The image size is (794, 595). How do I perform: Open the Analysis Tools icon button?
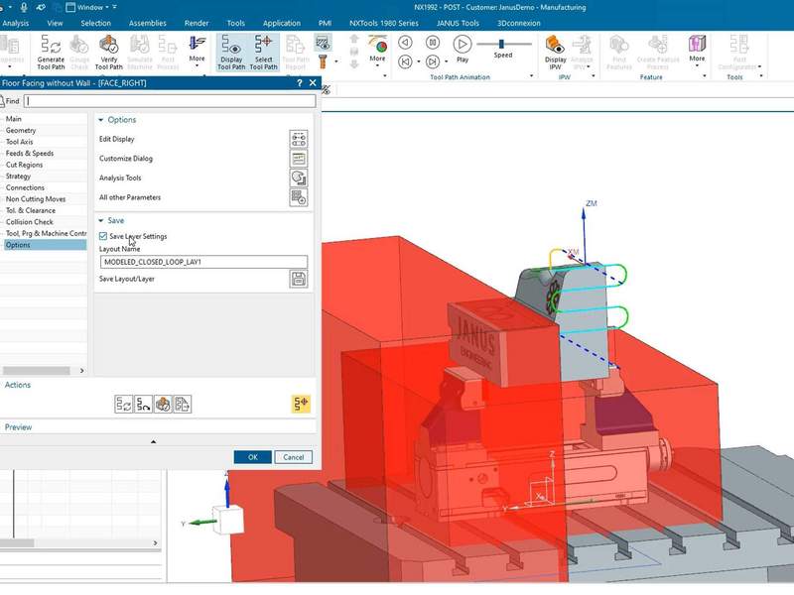coord(299,178)
